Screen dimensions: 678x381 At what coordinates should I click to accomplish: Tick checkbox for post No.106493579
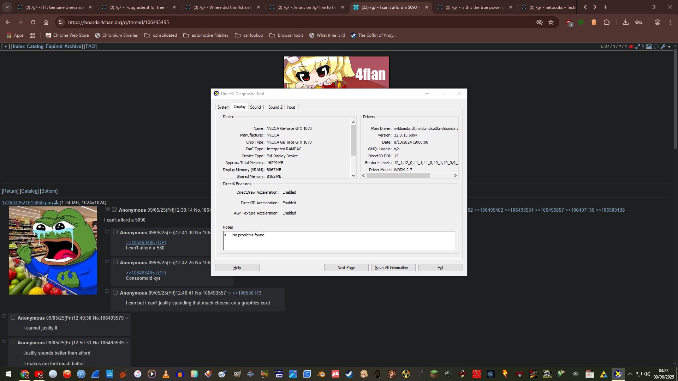13,317
